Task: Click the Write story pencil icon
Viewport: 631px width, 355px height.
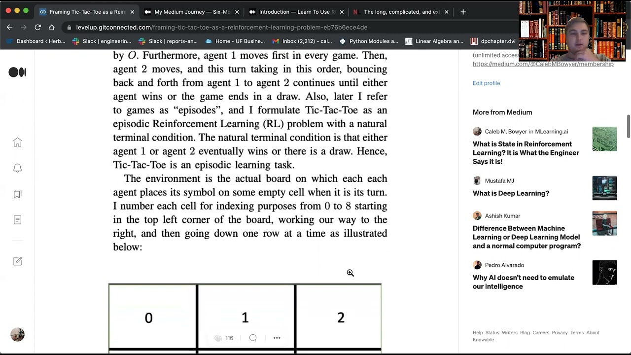Action: pyautogui.click(x=17, y=261)
